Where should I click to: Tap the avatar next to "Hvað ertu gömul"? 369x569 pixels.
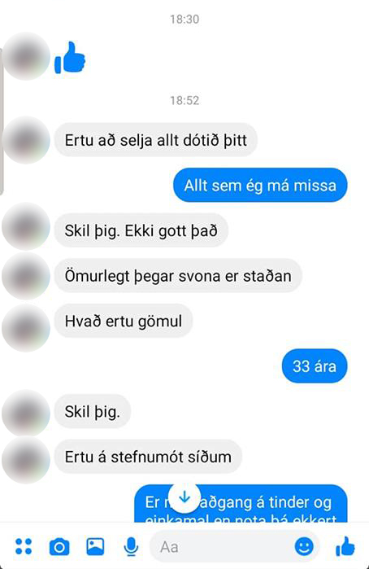click(26, 328)
